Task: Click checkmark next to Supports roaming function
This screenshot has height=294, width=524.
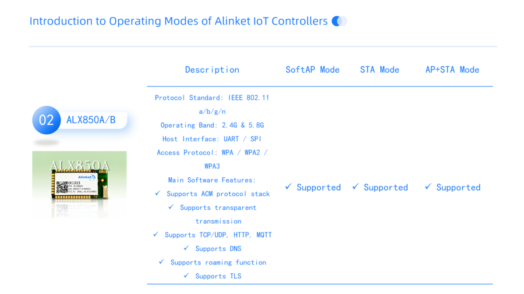Action: click(x=161, y=261)
